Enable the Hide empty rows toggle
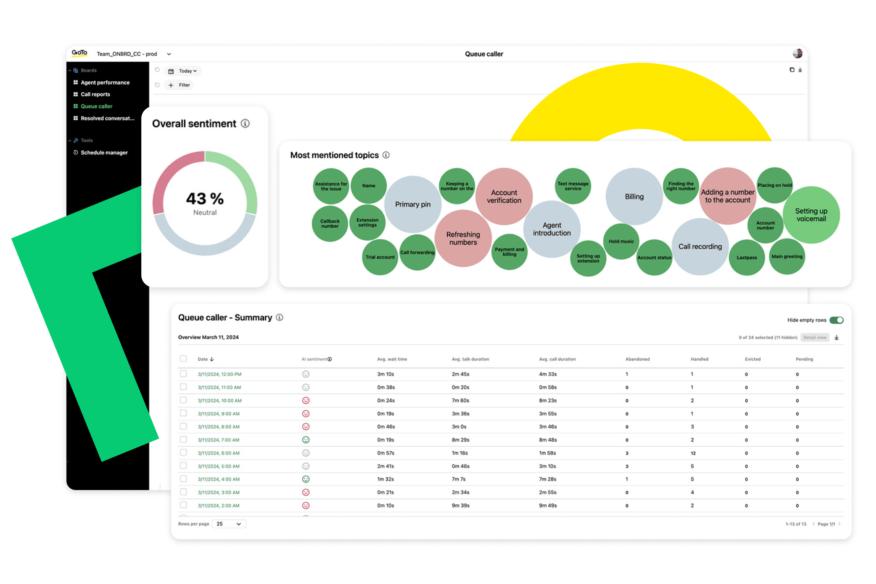 (x=837, y=320)
